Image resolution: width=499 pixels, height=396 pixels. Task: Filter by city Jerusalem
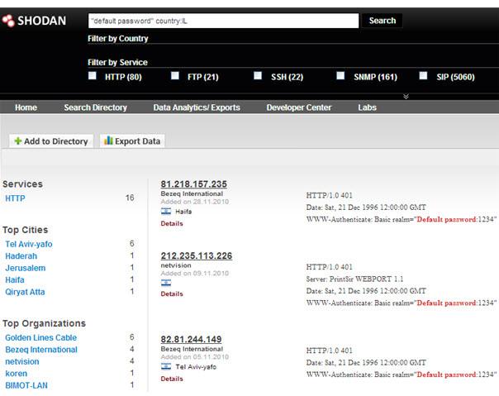(x=25, y=268)
